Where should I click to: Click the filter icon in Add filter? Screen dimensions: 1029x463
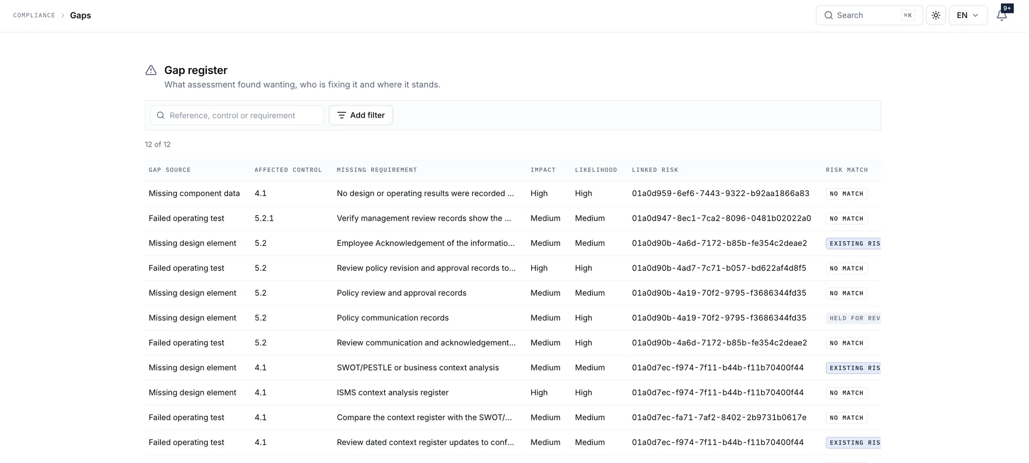click(x=342, y=115)
